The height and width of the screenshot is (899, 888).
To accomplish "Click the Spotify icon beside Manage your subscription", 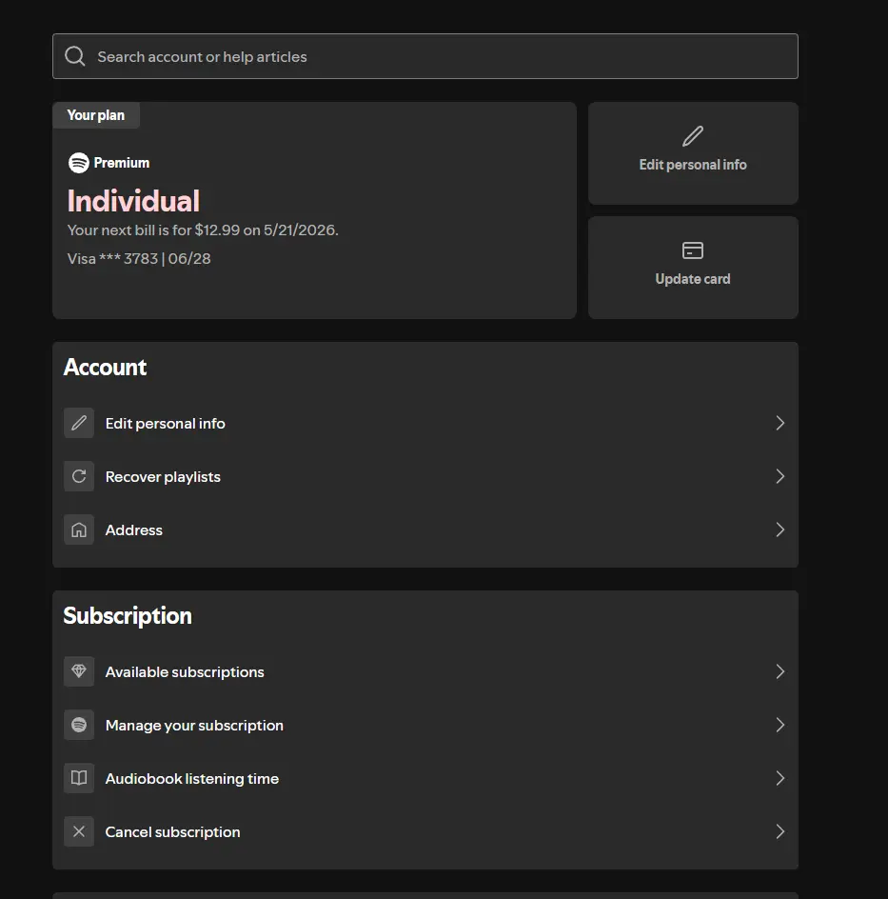I will [x=79, y=725].
